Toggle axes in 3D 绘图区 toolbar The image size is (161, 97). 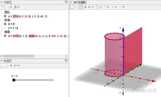[72, 7]
